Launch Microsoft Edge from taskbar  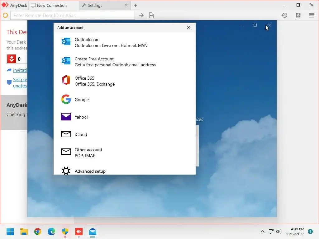coord(51,232)
